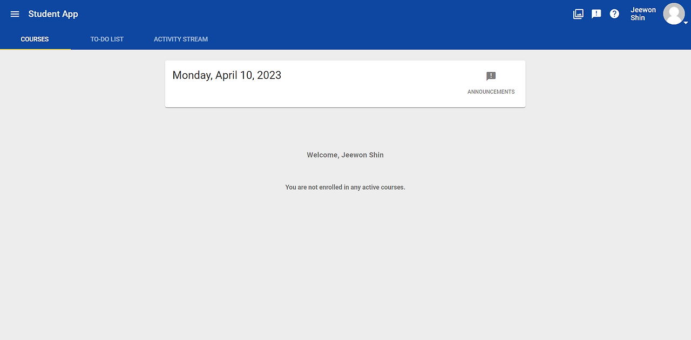Click the user profile avatar
Viewport: 691px width, 340px height.
coord(674,14)
